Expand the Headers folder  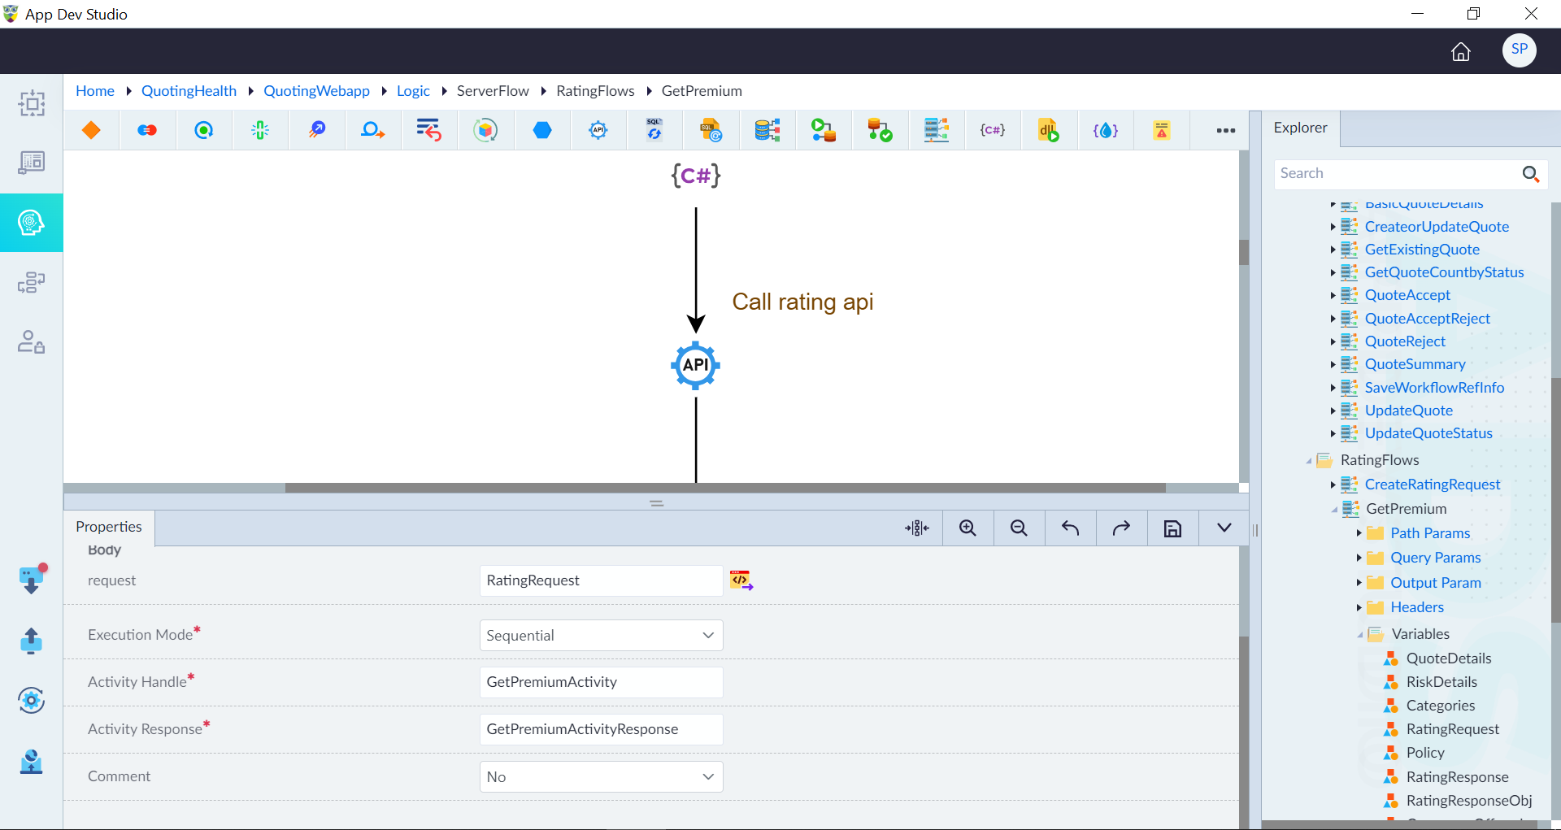[1359, 607]
